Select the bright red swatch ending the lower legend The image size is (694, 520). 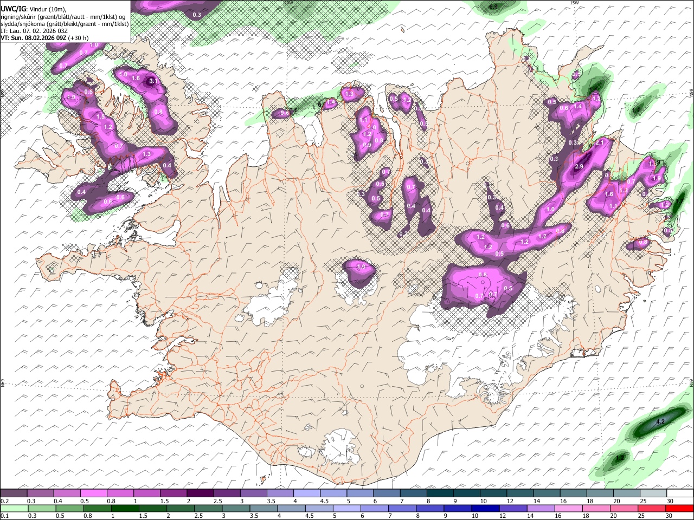(x=679, y=508)
